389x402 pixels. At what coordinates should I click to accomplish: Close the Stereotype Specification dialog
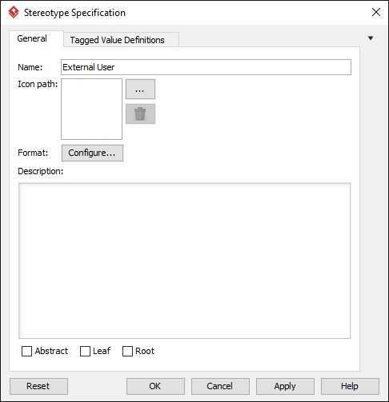click(376, 12)
